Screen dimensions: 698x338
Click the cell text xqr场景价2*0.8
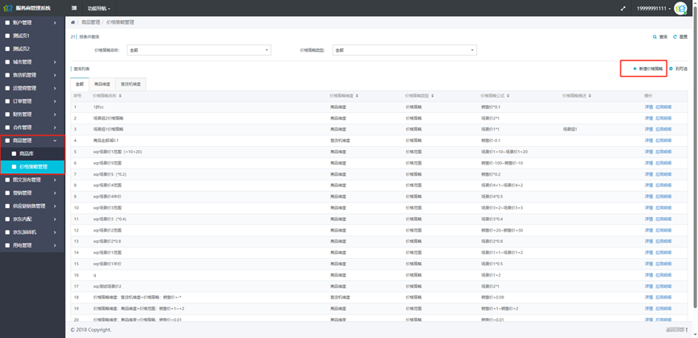(x=107, y=241)
